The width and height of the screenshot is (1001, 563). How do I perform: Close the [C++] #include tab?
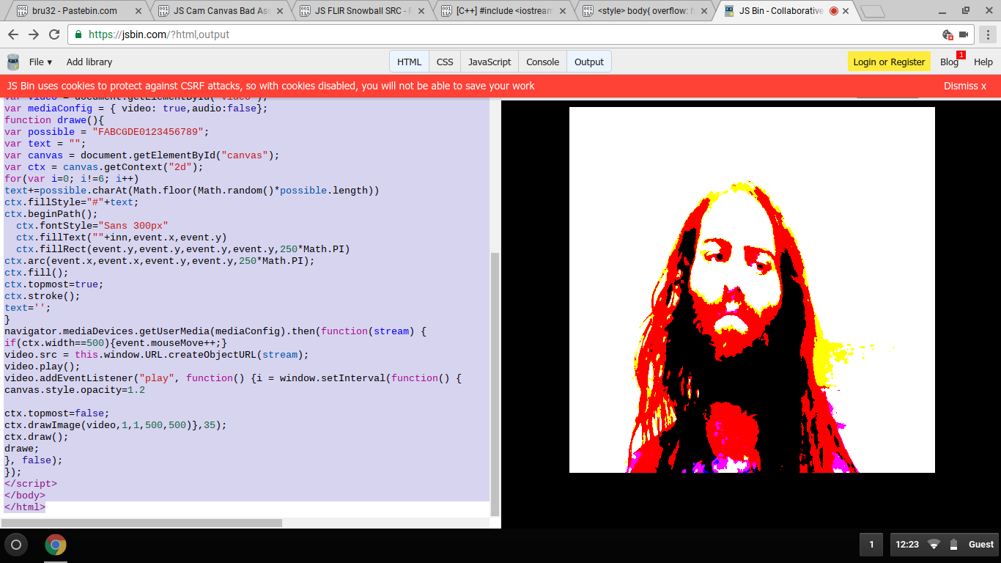tap(564, 11)
